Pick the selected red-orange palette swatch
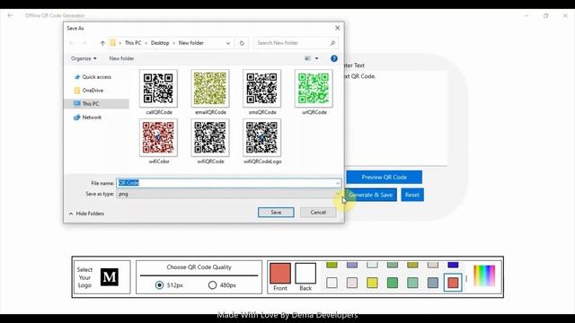This screenshot has height=323, width=575. click(453, 283)
